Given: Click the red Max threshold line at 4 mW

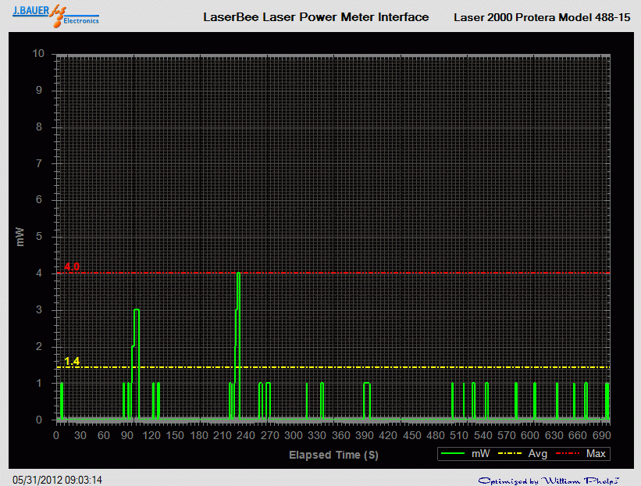Looking at the screenshot, I should (390, 273).
